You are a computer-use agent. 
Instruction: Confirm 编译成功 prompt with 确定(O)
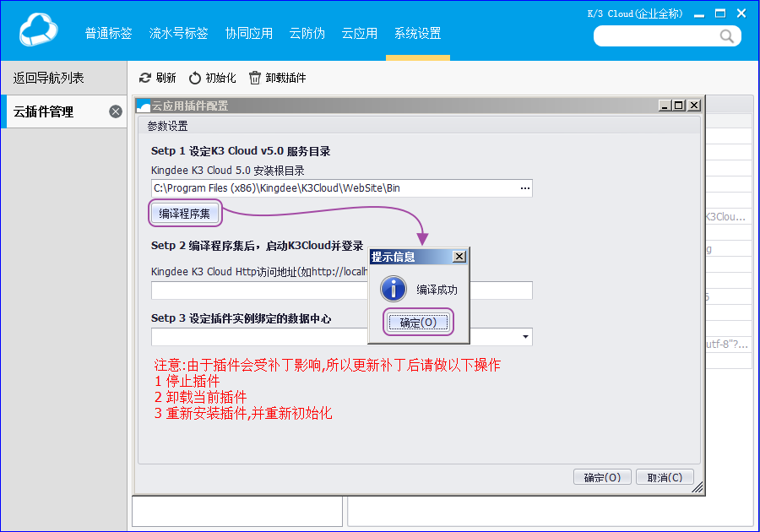418,323
